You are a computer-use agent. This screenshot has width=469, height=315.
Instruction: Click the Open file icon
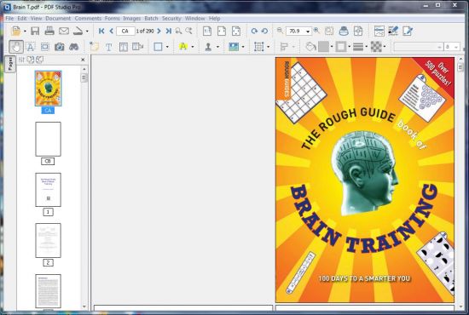click(16, 31)
